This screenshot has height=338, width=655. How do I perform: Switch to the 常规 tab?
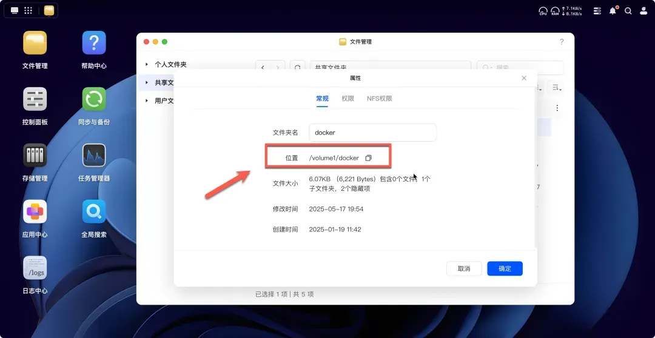(x=322, y=99)
